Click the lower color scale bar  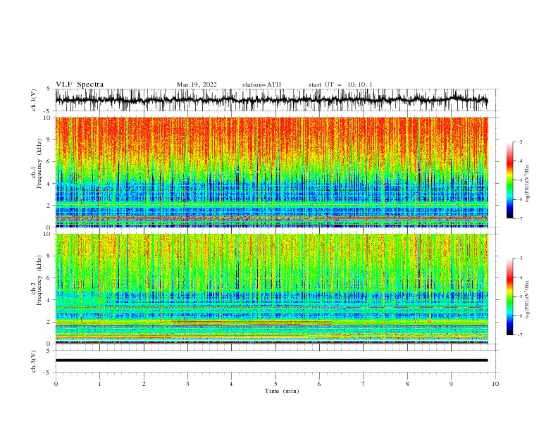click(x=510, y=296)
